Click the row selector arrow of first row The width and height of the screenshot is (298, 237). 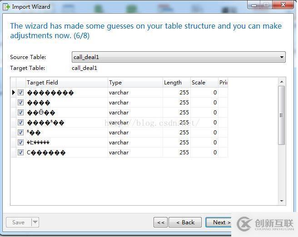(14, 93)
